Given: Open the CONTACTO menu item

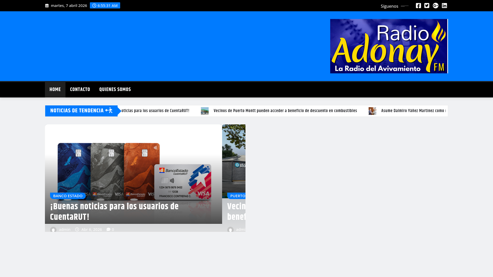Looking at the screenshot, I should 80,90.
